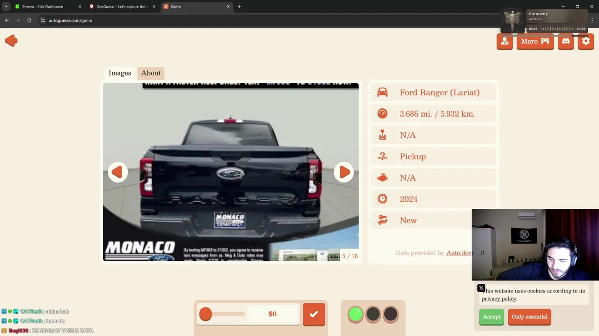Click the green round indicator light
Image resolution: width=599 pixels, height=336 pixels.
click(x=356, y=314)
